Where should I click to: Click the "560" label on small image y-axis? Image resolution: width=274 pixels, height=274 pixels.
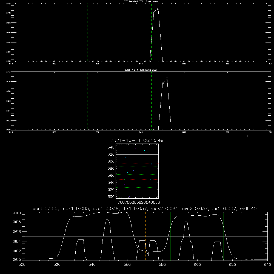111,175
